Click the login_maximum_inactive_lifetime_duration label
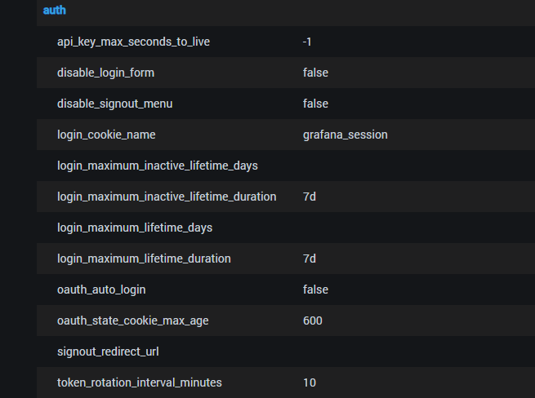The image size is (535, 398). click(x=167, y=197)
